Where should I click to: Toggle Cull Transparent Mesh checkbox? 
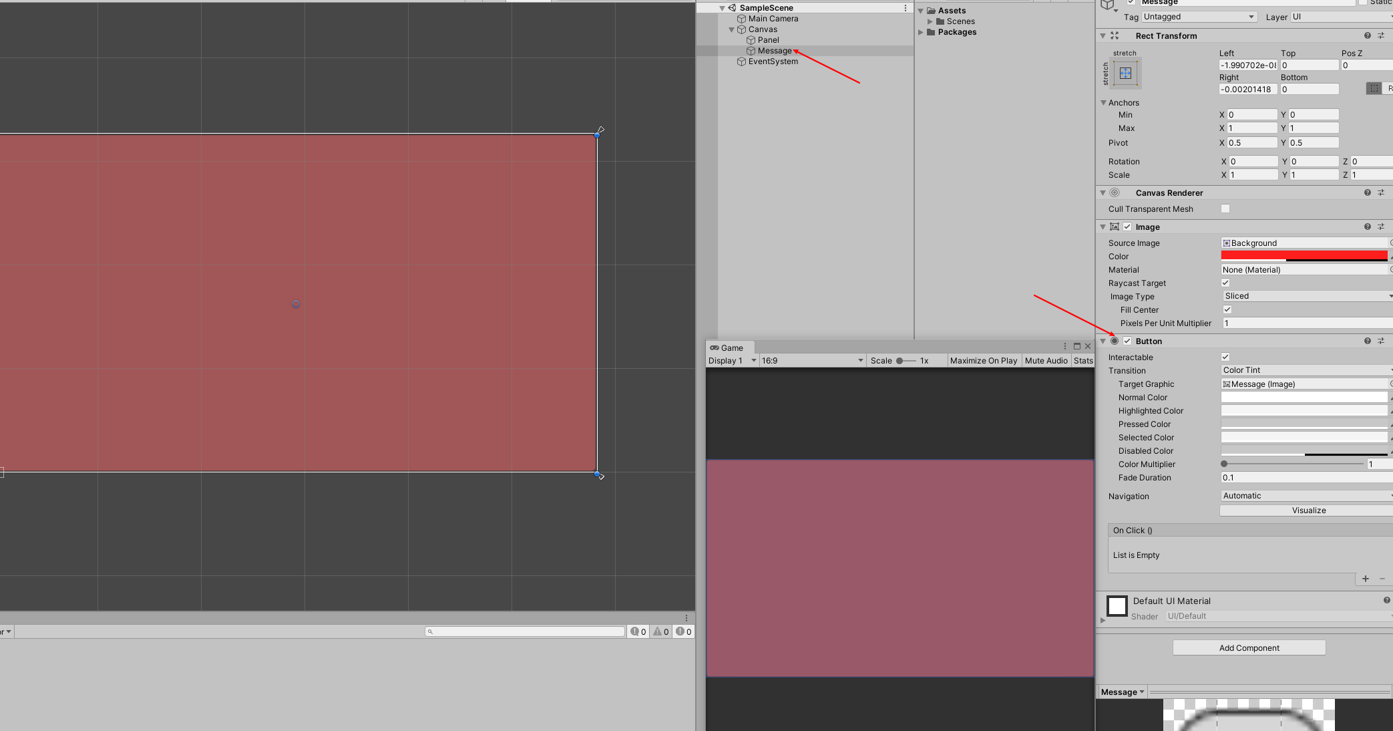1225,209
